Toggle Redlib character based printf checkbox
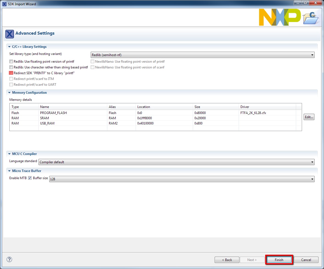324x269 pixels. (x=11, y=67)
